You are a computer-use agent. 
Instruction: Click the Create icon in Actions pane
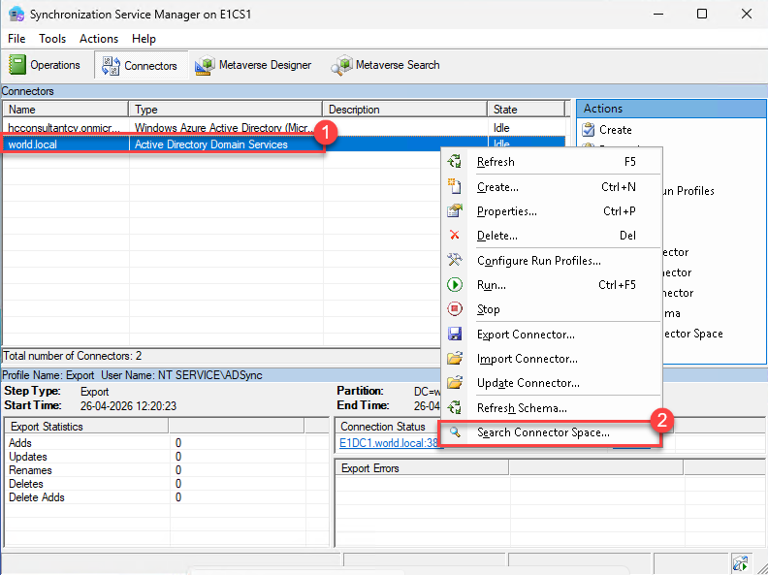(588, 129)
